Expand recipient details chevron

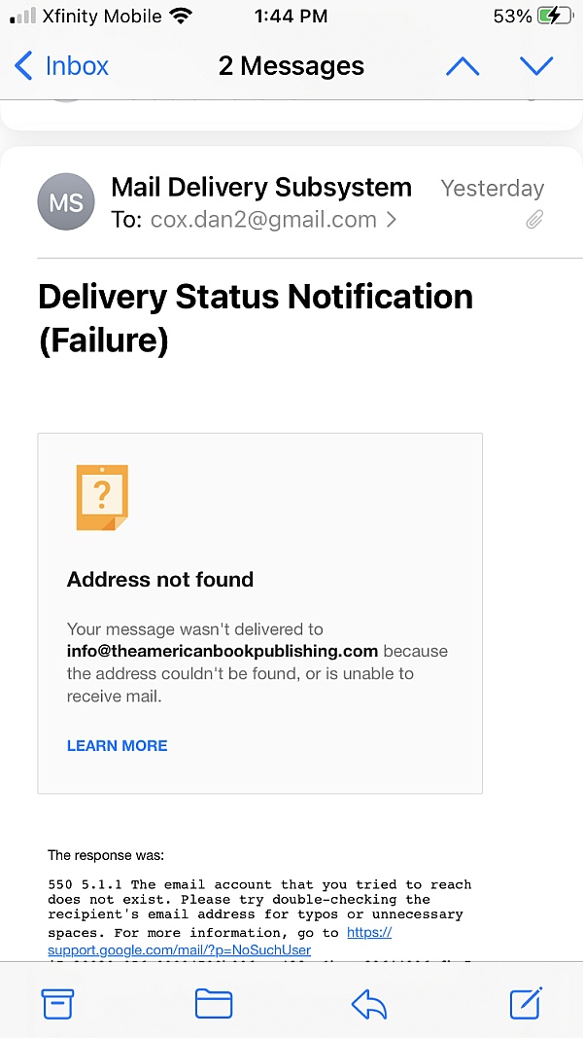[392, 220]
